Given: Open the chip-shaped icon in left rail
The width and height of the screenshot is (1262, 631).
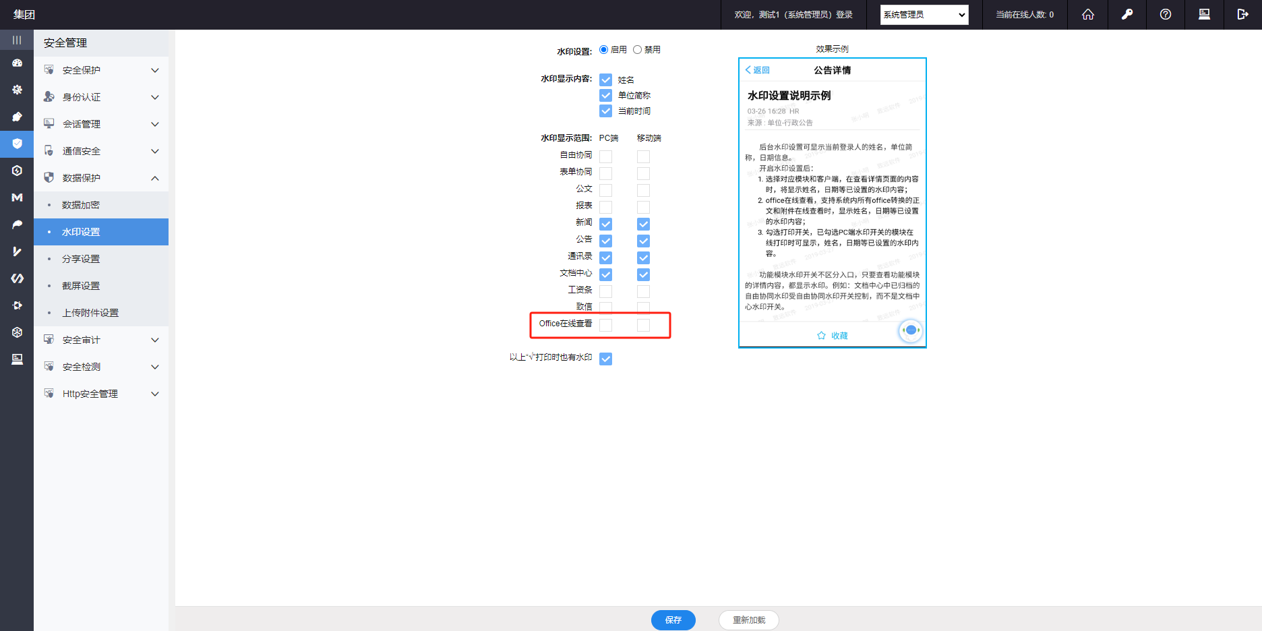Looking at the screenshot, I should 17,305.
